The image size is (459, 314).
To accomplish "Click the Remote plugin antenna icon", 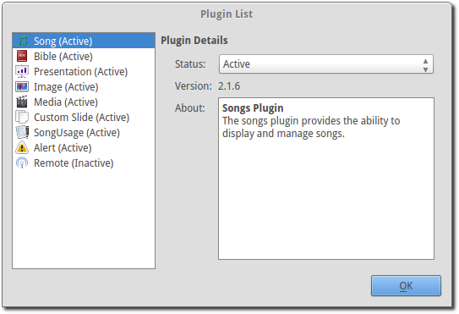I will pos(22,163).
